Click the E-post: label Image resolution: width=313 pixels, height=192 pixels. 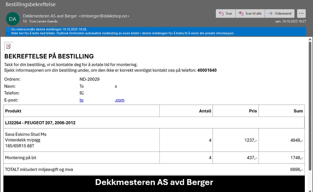pyautogui.click(x=11, y=100)
